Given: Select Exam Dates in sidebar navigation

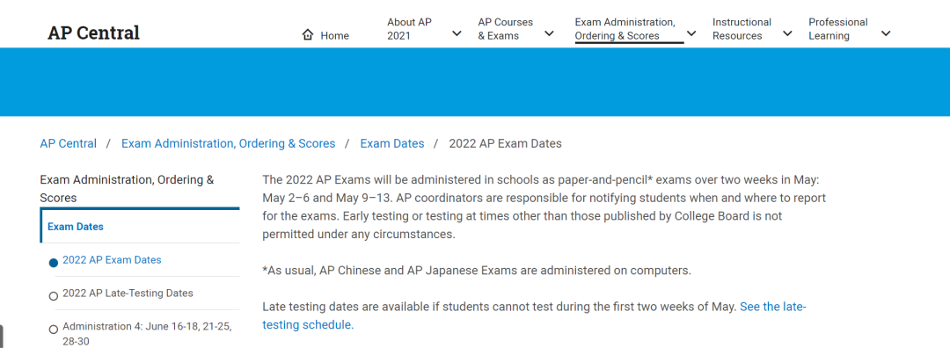Looking at the screenshot, I should click(76, 227).
